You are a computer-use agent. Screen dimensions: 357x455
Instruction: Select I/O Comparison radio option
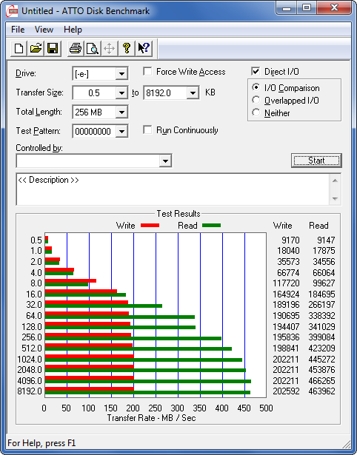point(256,87)
